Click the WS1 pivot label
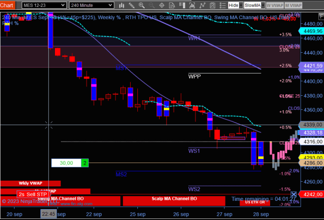This screenshot has width=324, height=220. 194,151
